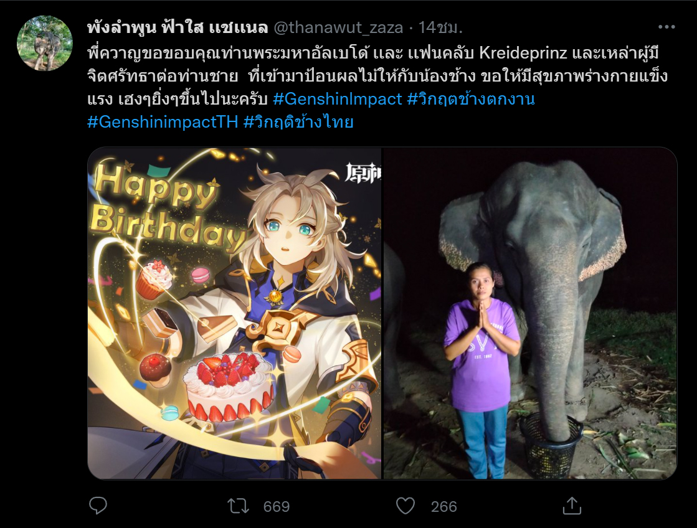Click the reply speech bubble icon
The height and width of the screenshot is (528, 697).
[98, 506]
